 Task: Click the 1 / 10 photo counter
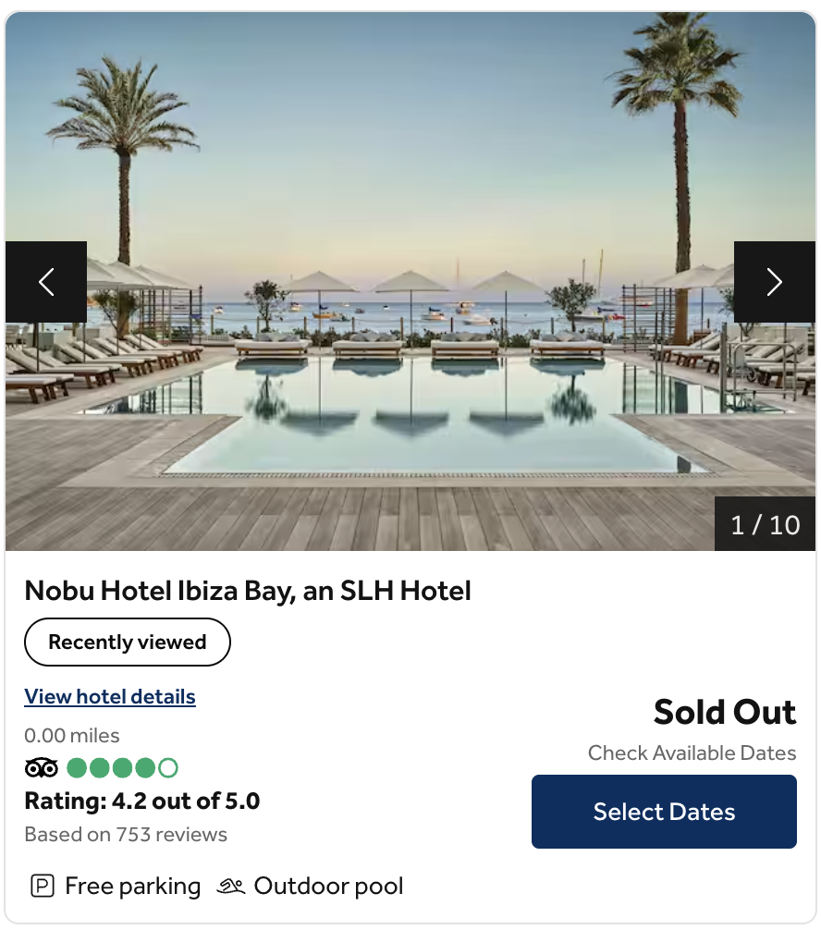(x=766, y=524)
